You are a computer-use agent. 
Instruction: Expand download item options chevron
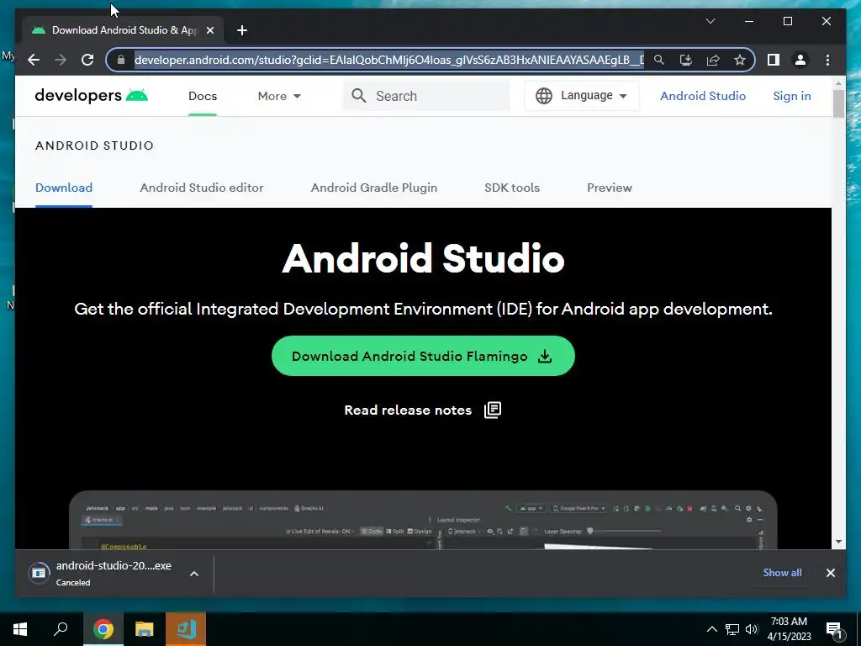194,574
